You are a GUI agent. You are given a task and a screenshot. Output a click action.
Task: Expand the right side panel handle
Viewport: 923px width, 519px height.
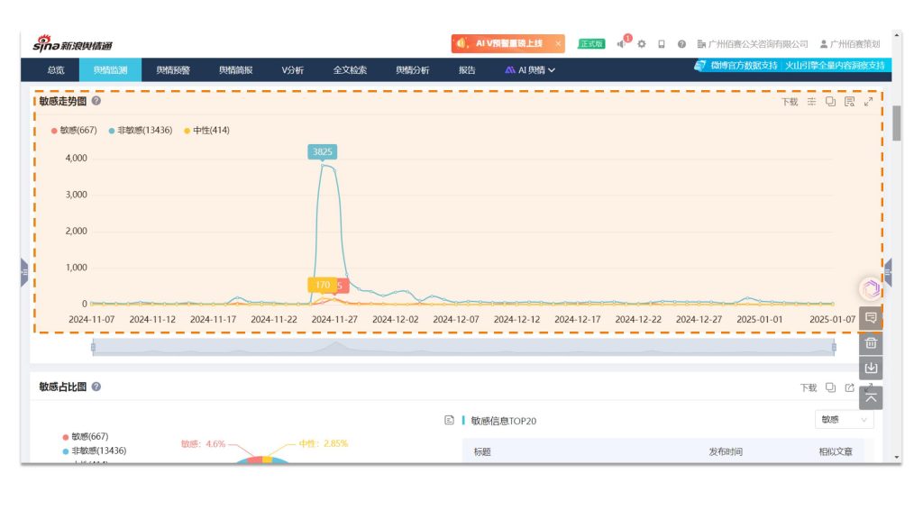click(888, 272)
